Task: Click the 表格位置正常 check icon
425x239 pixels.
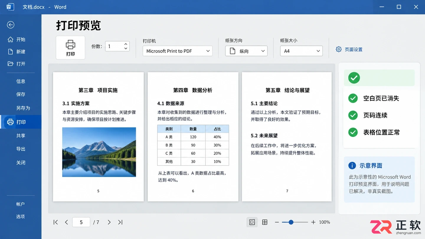Action: coord(353,132)
